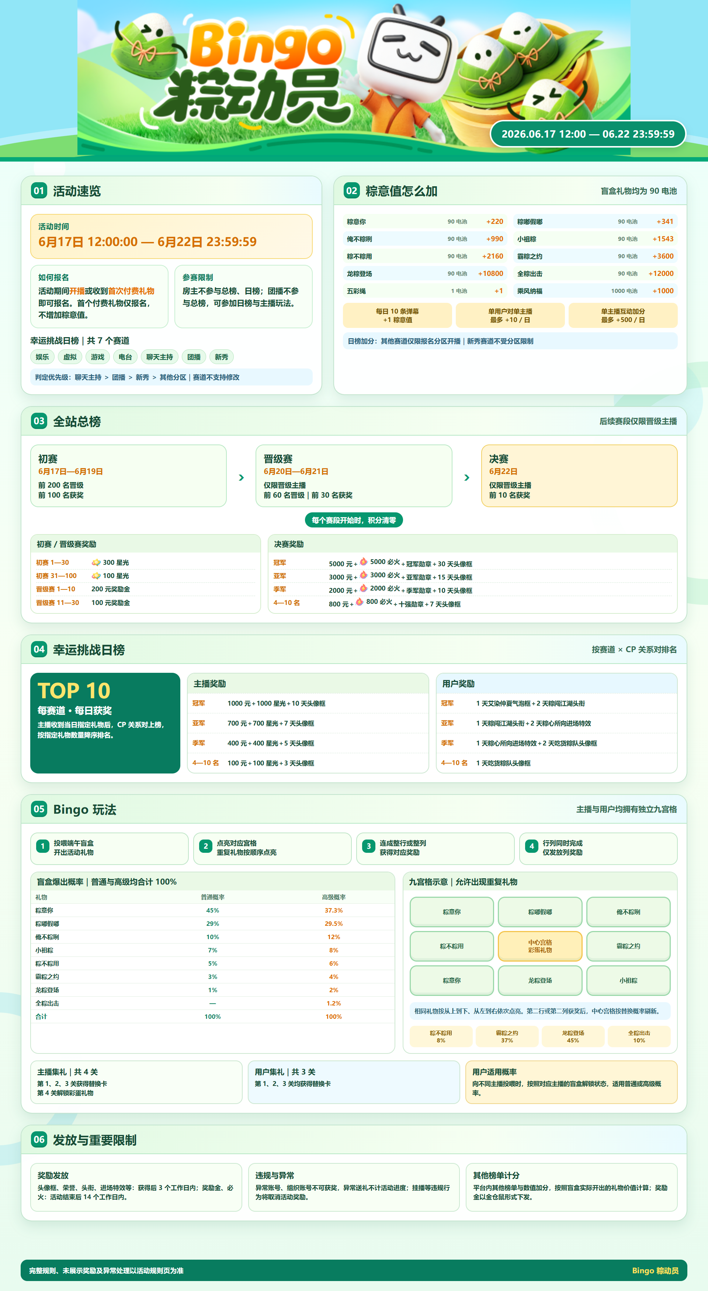Select the 娱乐 track tag
Image resolution: width=708 pixels, height=1291 pixels.
[42, 357]
